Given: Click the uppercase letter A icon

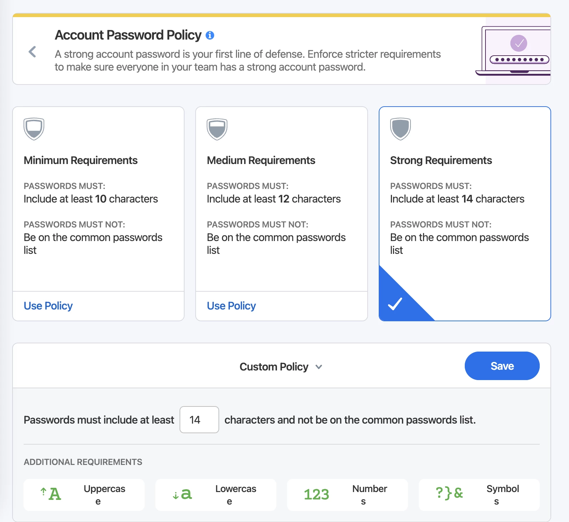Looking at the screenshot, I should 51,494.
